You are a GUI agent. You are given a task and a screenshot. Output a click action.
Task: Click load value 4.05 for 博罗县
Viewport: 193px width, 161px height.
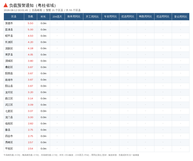pyautogui.click(x=30, y=55)
